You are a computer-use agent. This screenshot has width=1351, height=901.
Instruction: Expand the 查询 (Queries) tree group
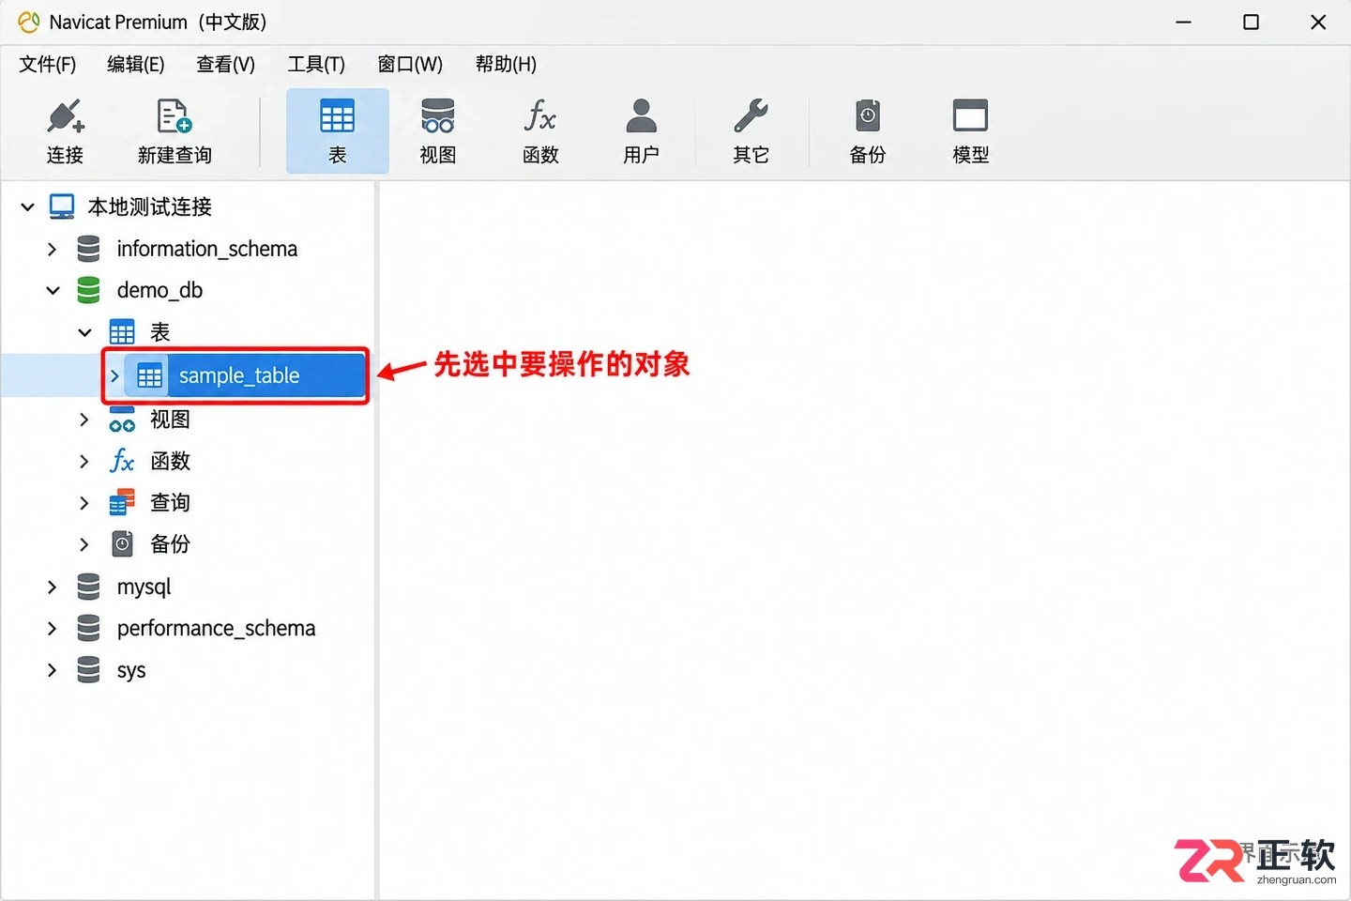click(83, 503)
